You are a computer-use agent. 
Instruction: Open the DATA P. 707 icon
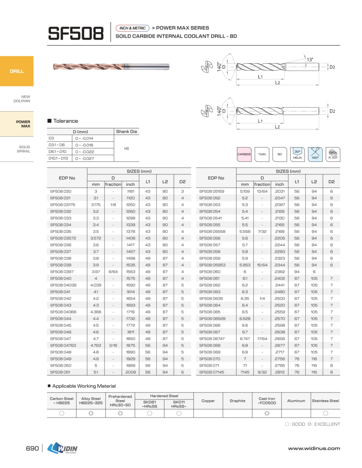tap(333, 154)
